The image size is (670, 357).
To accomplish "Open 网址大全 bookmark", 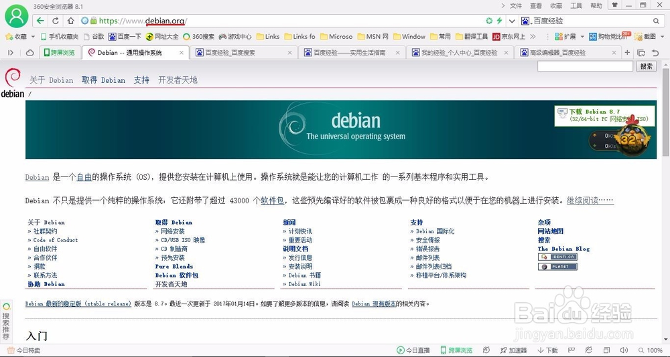I will pos(162,37).
